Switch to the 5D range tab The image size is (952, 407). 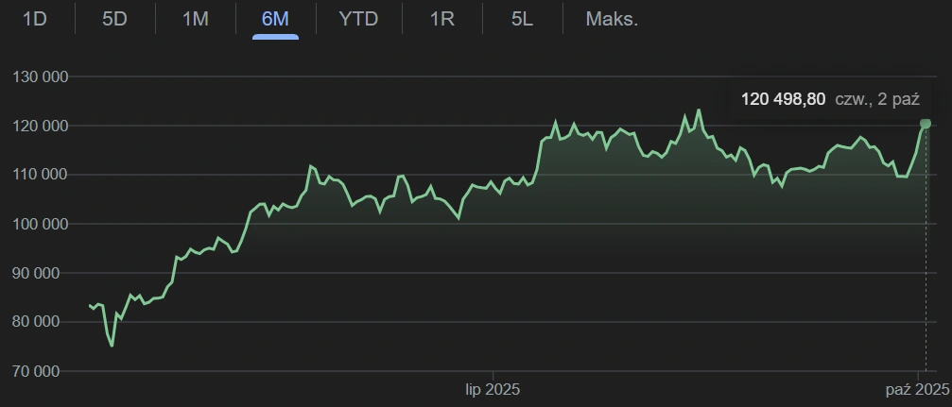tap(114, 19)
